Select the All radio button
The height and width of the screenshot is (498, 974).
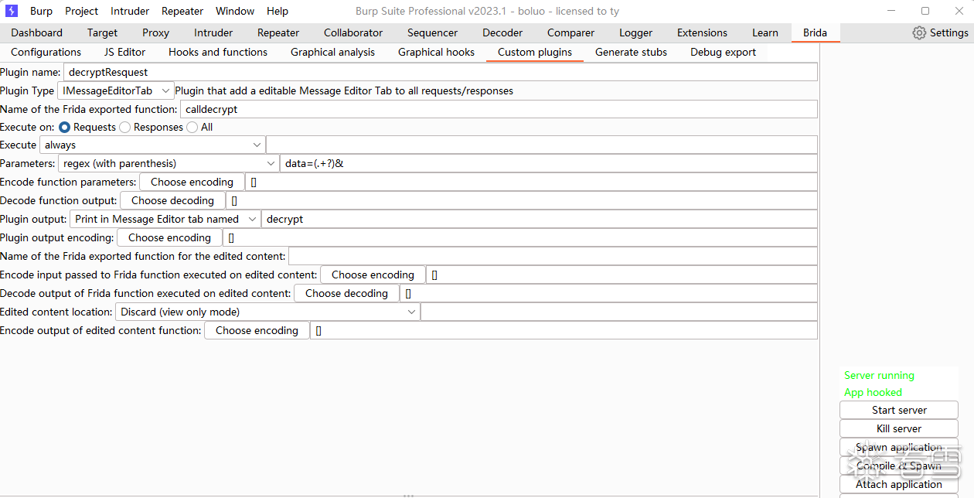(x=192, y=127)
